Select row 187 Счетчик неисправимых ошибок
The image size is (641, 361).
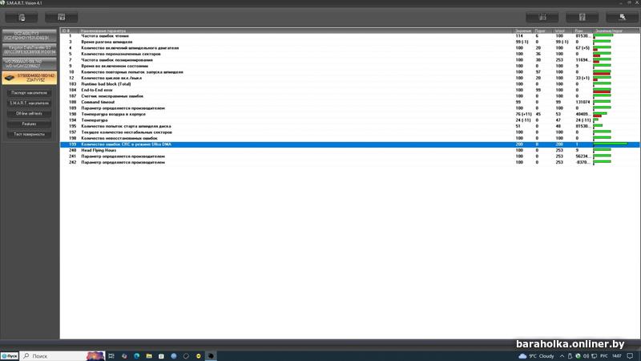(x=350, y=96)
